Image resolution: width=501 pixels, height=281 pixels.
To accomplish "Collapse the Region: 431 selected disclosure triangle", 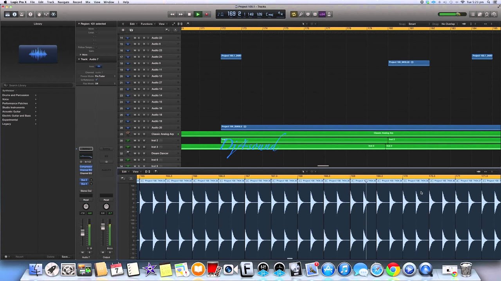I will [79, 24].
